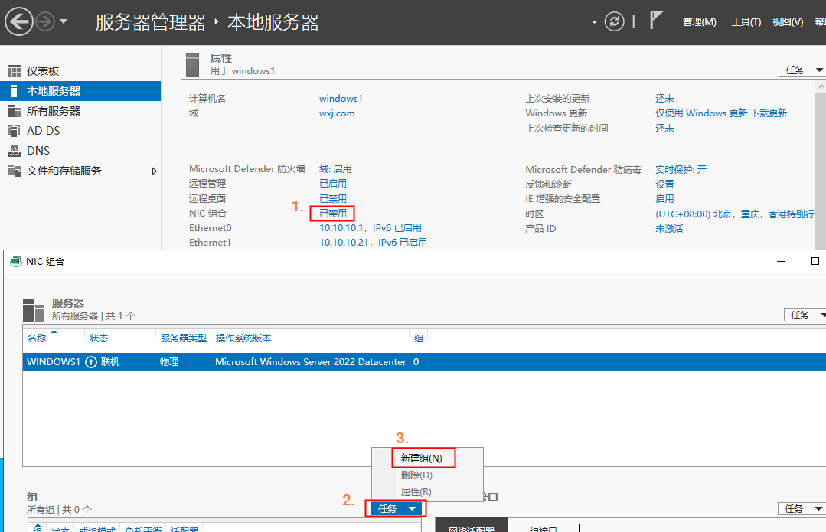Open the Properties panel 任务 dropdown
Screen dimensions: 826x532
tap(802, 70)
